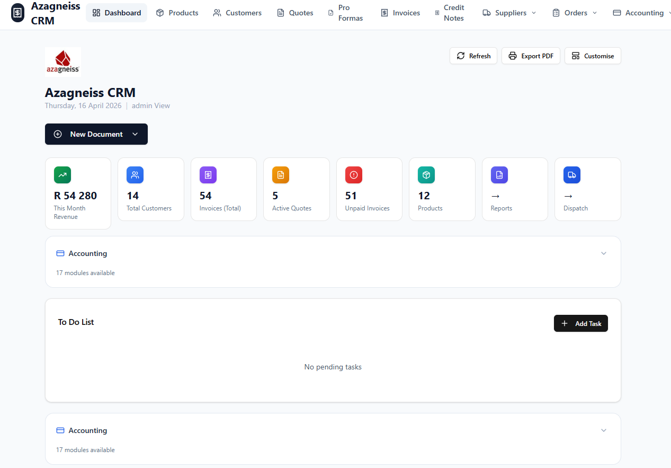This screenshot has width=671, height=468.
Task: Open the Products page
Action: coord(177,13)
